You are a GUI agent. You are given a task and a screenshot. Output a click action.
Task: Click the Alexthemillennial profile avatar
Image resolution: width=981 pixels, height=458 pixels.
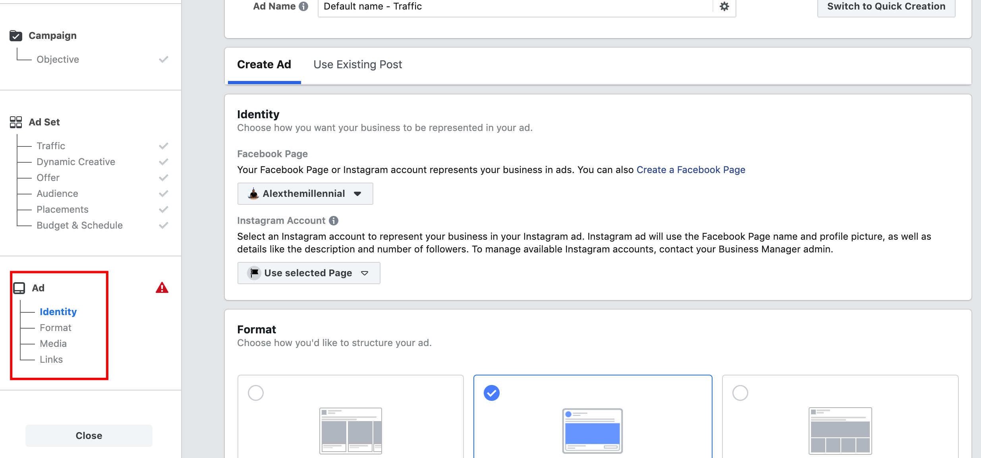pos(253,194)
